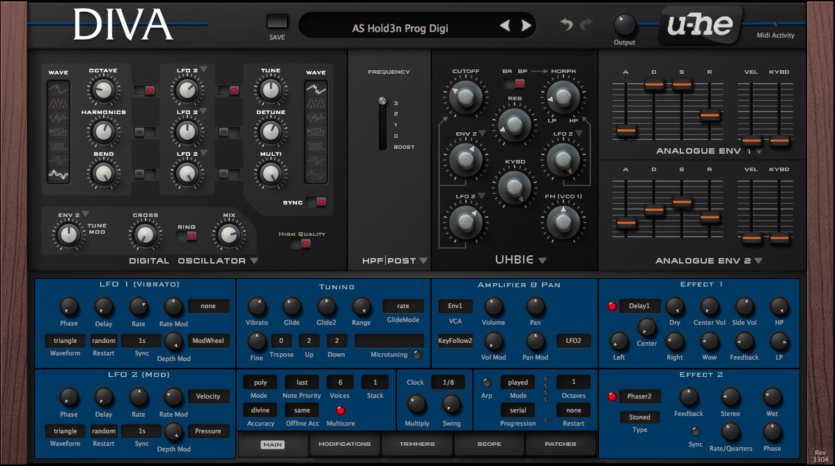Click the Output volume knob

pyautogui.click(x=624, y=24)
